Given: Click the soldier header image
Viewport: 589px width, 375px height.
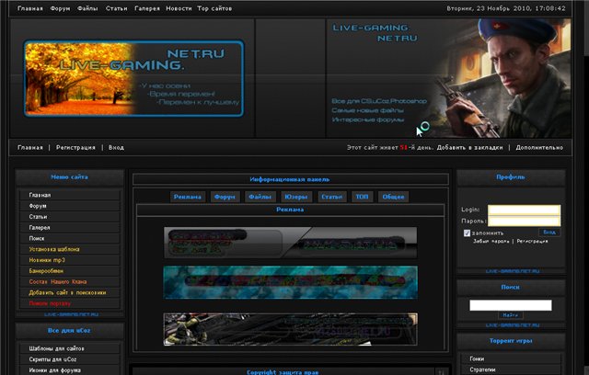Looking at the screenshot, I should click(449, 78).
